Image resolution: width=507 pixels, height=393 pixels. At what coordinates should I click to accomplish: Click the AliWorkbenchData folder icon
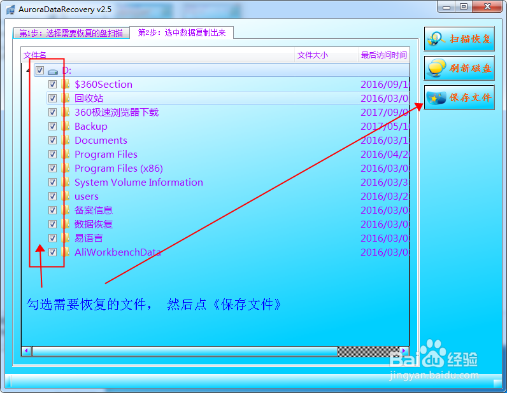(x=66, y=252)
